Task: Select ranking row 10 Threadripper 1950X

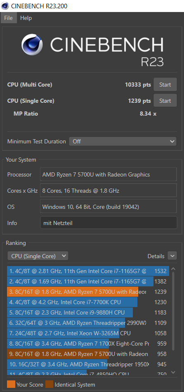Action: pos(88,364)
